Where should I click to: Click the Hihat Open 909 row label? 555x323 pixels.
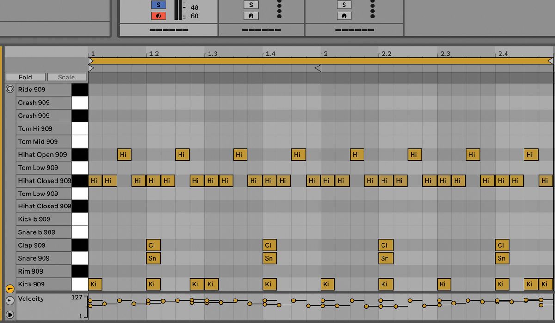(43, 154)
